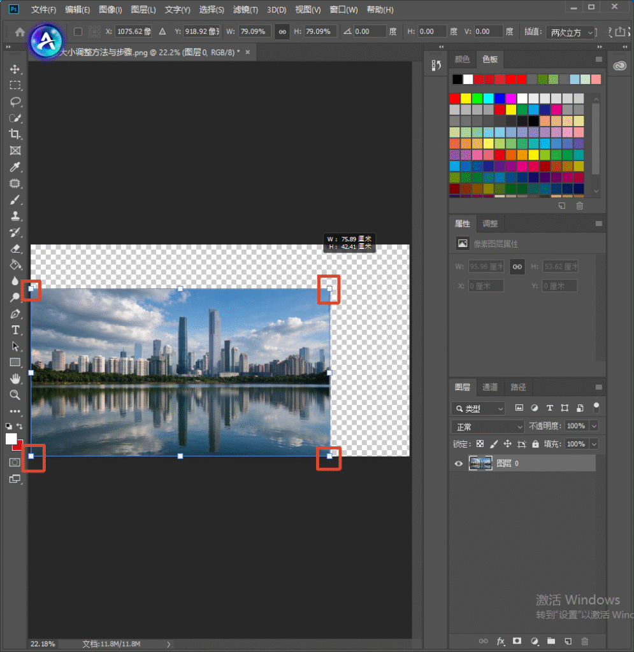Image resolution: width=634 pixels, height=652 pixels.
Task: Toggle reference point checkbox in options bar
Action: point(78,32)
